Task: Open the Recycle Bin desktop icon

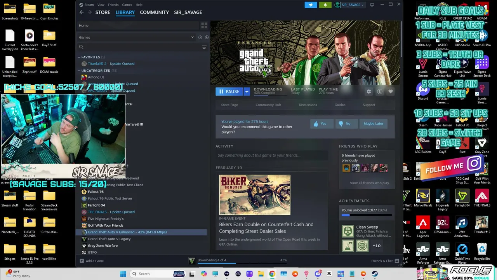Action: point(482,251)
